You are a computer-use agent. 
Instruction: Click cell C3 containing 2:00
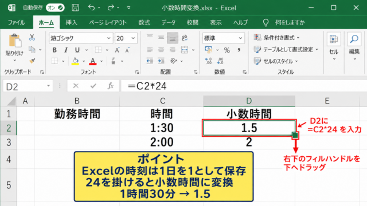click(162, 142)
